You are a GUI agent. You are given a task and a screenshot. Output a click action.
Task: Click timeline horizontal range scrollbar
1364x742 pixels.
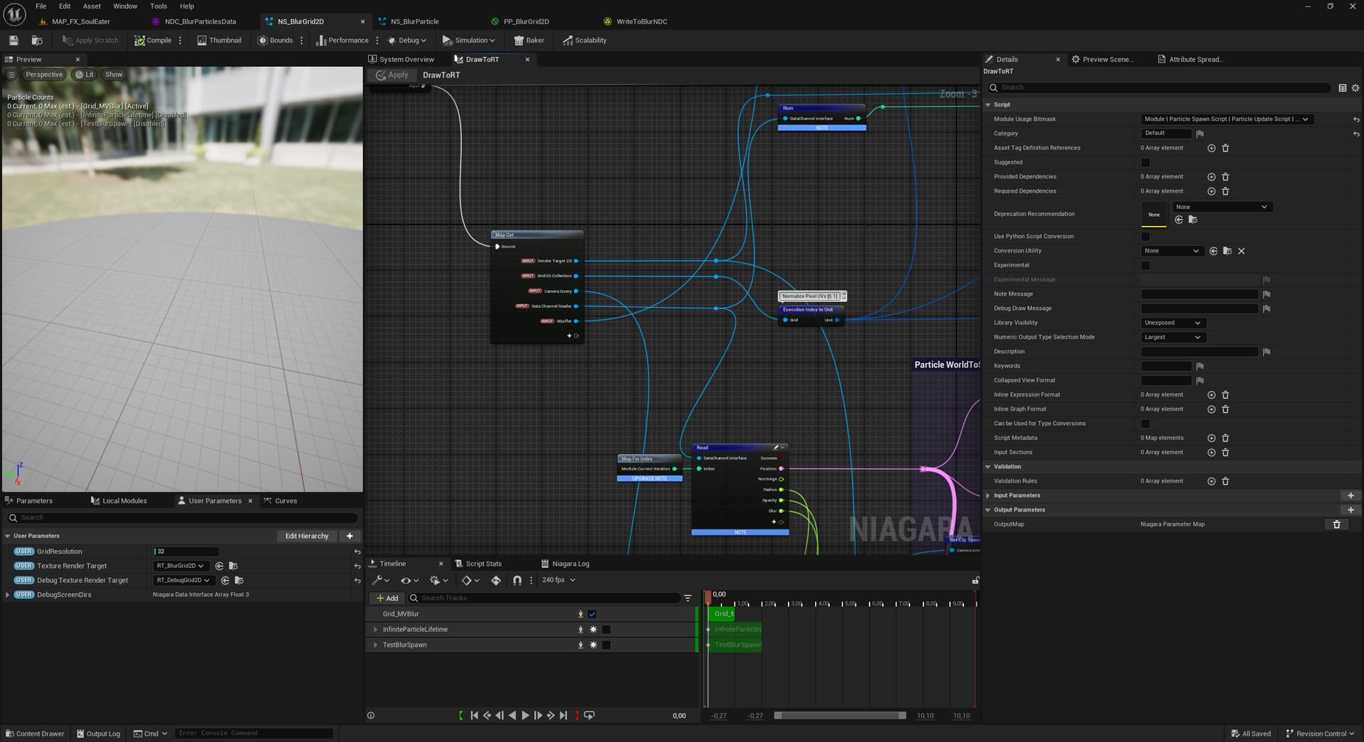(x=840, y=716)
